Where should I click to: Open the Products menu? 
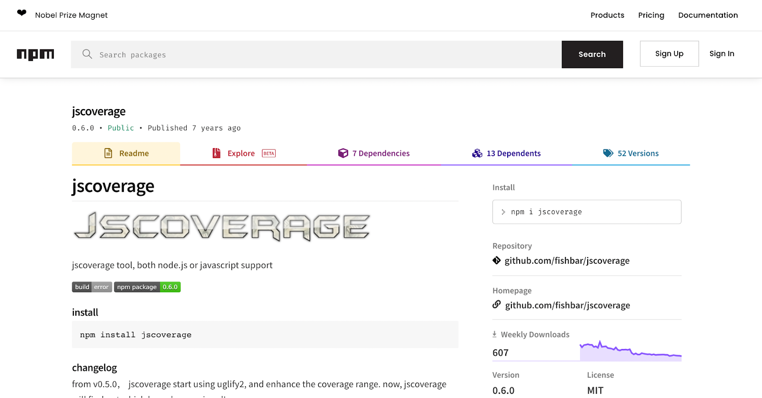pyautogui.click(x=607, y=15)
